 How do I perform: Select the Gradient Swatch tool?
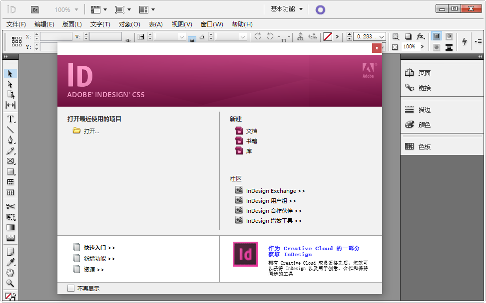[x=10, y=227]
